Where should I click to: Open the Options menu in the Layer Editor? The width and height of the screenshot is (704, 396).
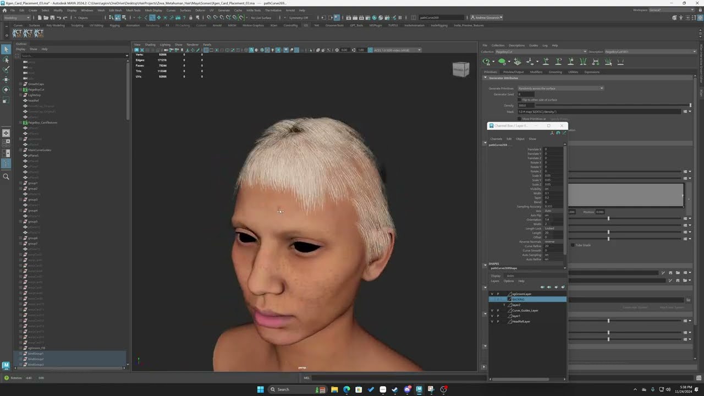click(509, 281)
